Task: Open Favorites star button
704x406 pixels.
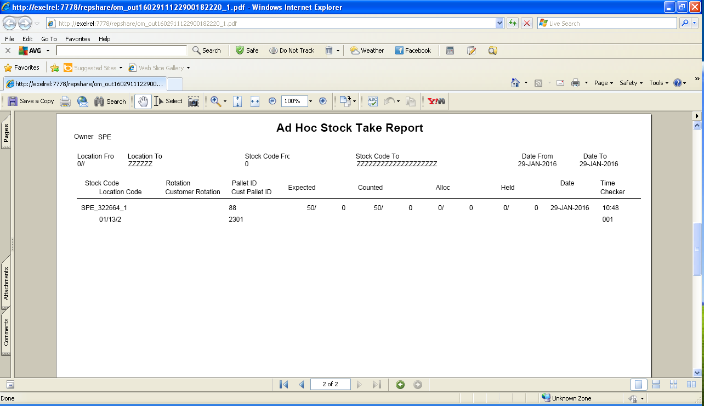Action: (22, 68)
